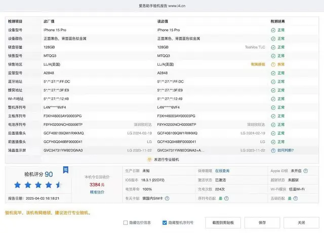The image size is (324, 233).
Task: Click the 低温Wi-Fi value
Action: point(297,189)
